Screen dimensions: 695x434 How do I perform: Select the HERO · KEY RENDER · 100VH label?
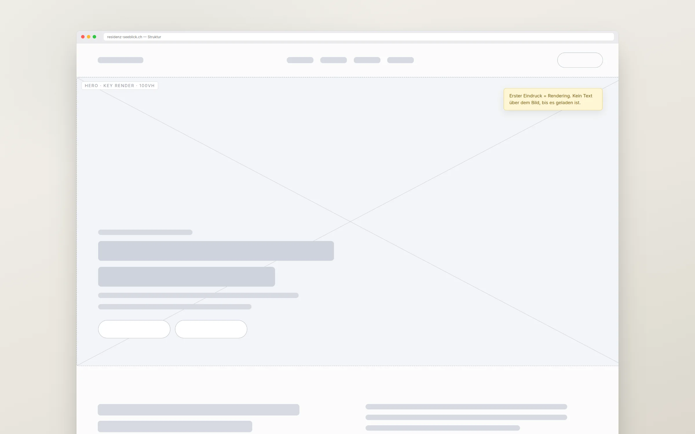tap(120, 86)
